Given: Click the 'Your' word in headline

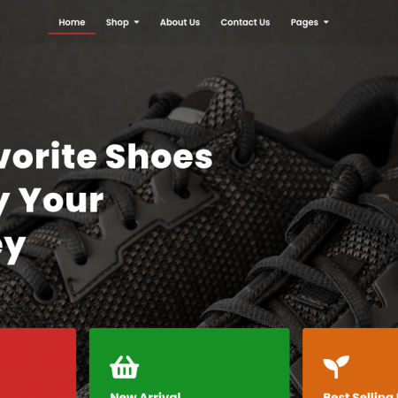Looking at the screenshot, I should pyautogui.click(x=63, y=200).
